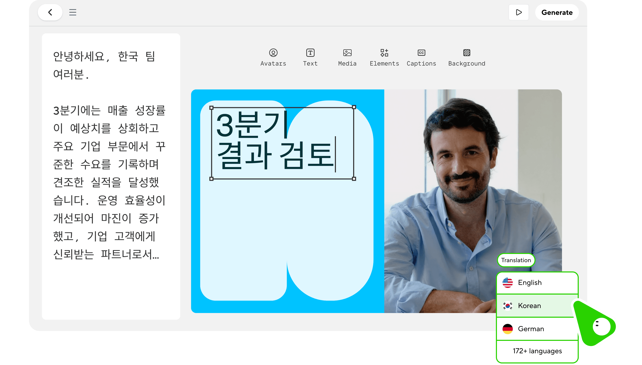This screenshot has height=365, width=642.
Task: Choose German as translation language
Action: [x=531, y=328]
